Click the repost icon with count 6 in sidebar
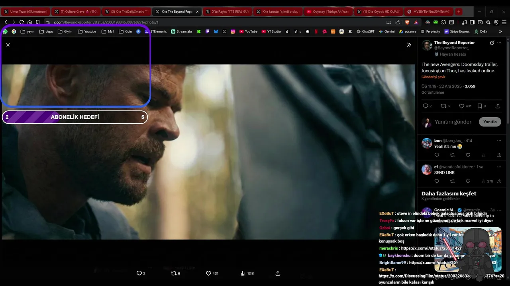 [443, 106]
